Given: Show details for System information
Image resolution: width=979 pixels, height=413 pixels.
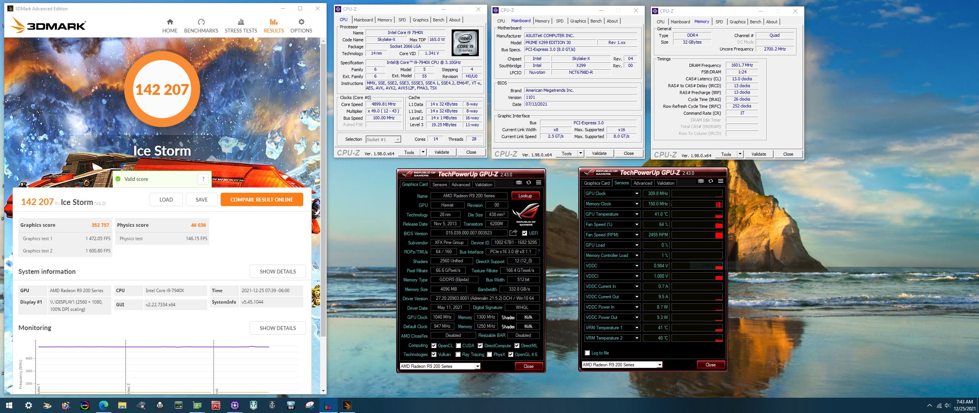Looking at the screenshot, I should tap(278, 272).
